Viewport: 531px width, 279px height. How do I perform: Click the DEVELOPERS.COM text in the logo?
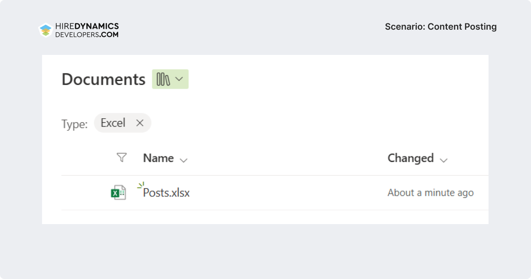click(x=87, y=34)
